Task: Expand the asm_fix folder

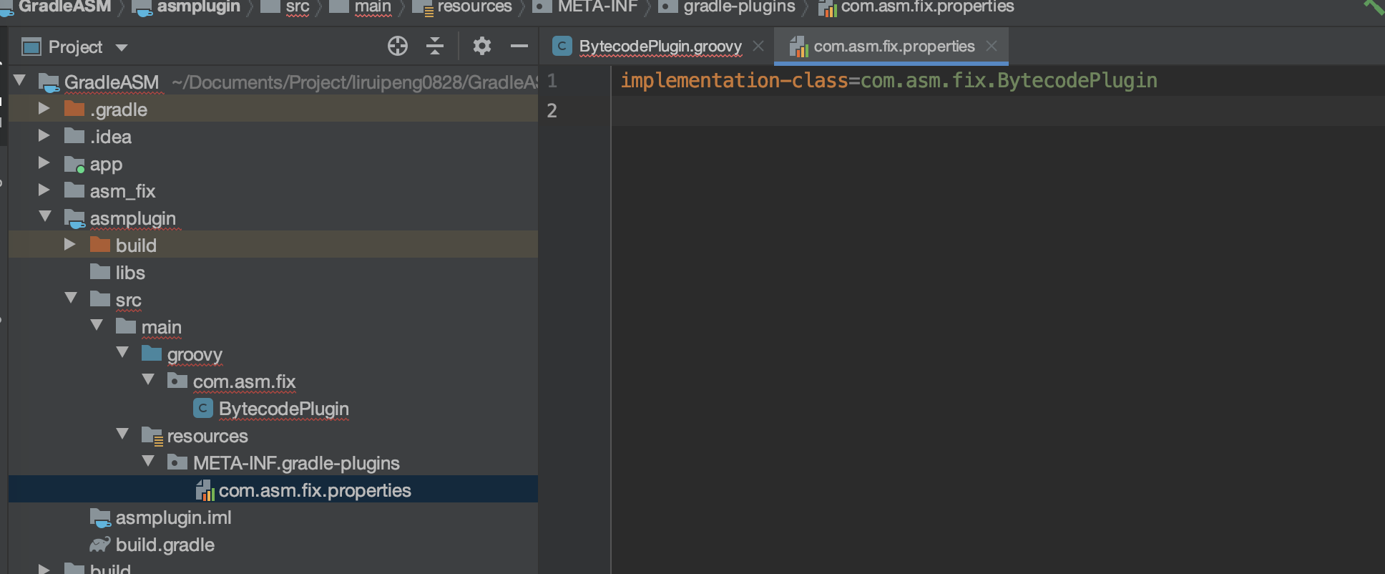Action: [44, 190]
